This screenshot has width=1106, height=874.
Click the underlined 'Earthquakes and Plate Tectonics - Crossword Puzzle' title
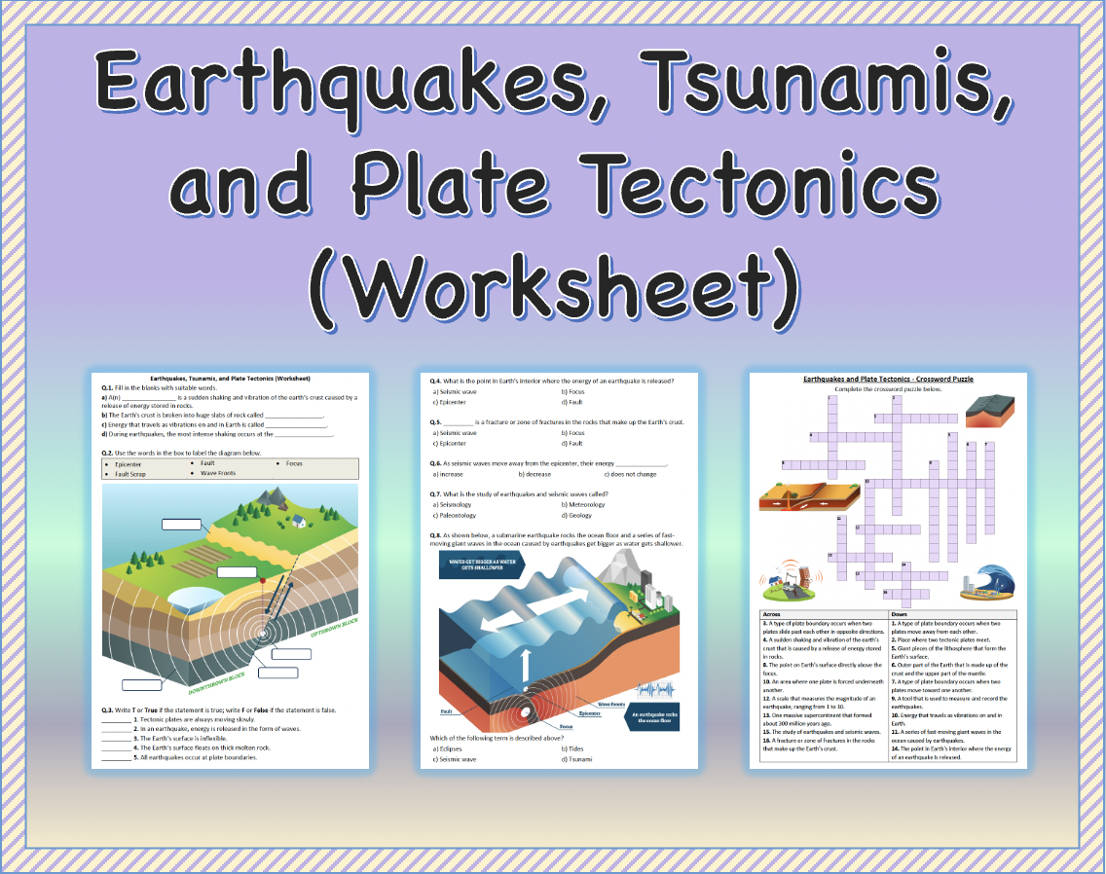(889, 379)
